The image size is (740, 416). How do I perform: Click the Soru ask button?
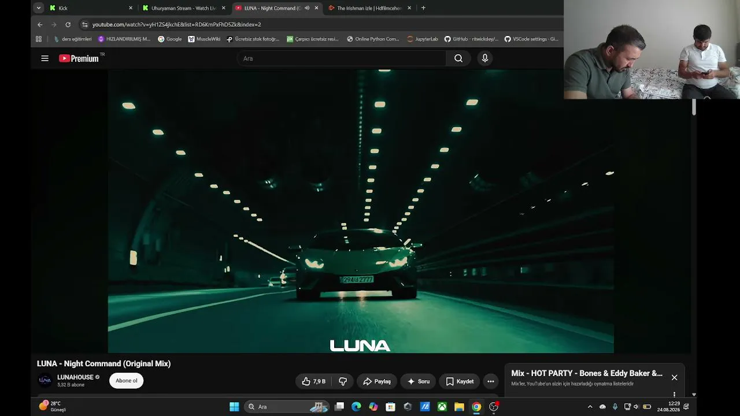[418, 381]
